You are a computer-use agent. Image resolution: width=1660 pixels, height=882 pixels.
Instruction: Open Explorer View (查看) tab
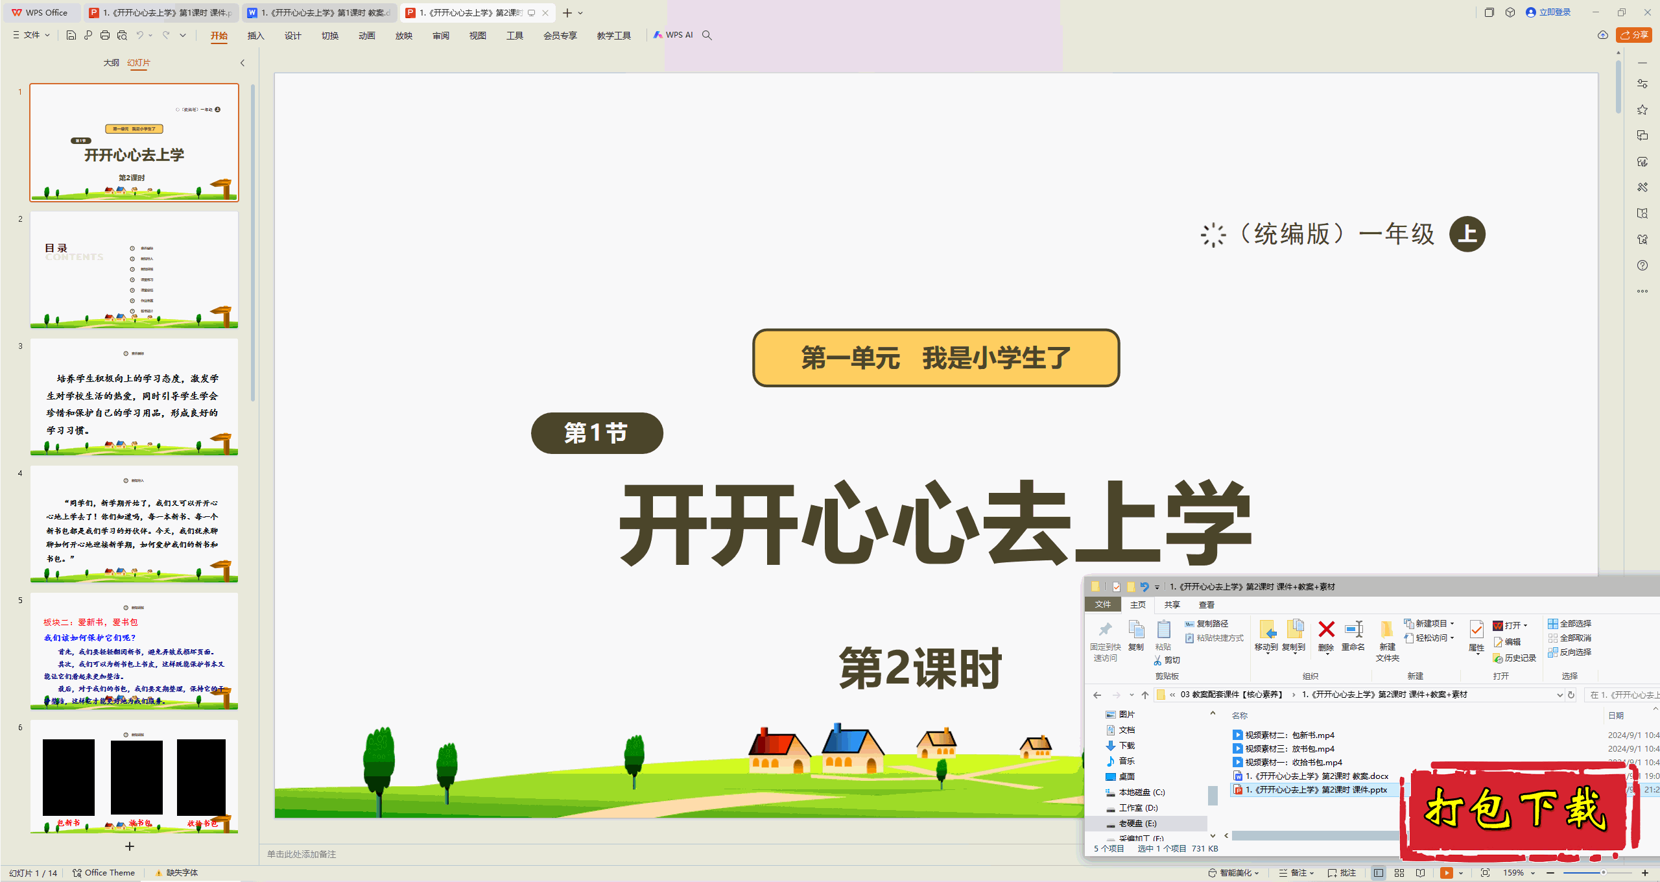coord(1206,604)
